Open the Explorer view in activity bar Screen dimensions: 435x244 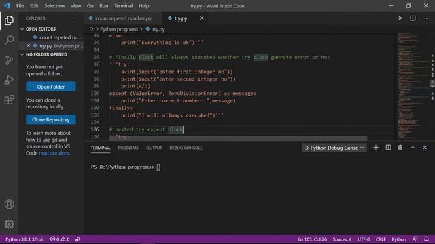click(9, 20)
